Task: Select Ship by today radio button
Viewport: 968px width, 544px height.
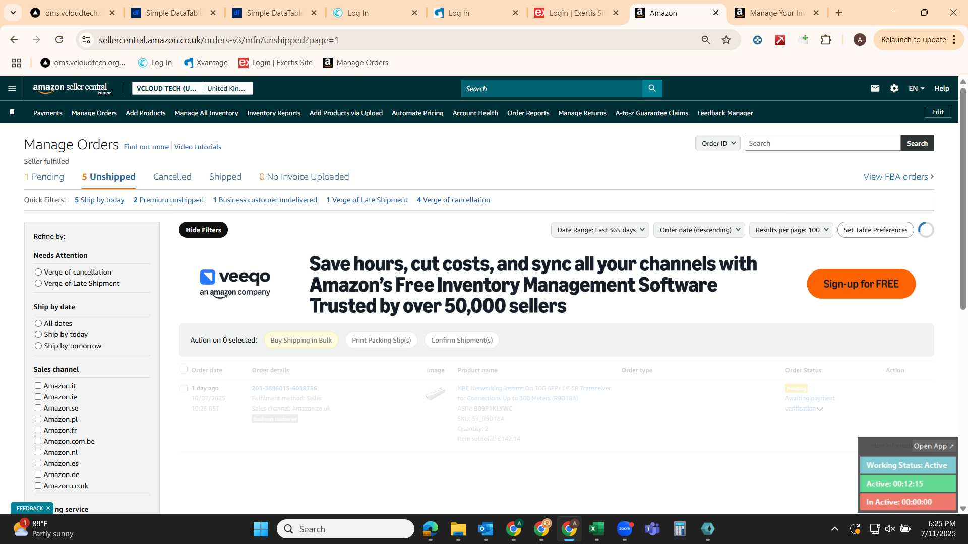Action: [38, 334]
